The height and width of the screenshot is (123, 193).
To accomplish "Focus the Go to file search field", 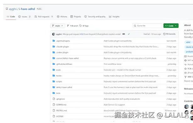I will pos(147,26).
